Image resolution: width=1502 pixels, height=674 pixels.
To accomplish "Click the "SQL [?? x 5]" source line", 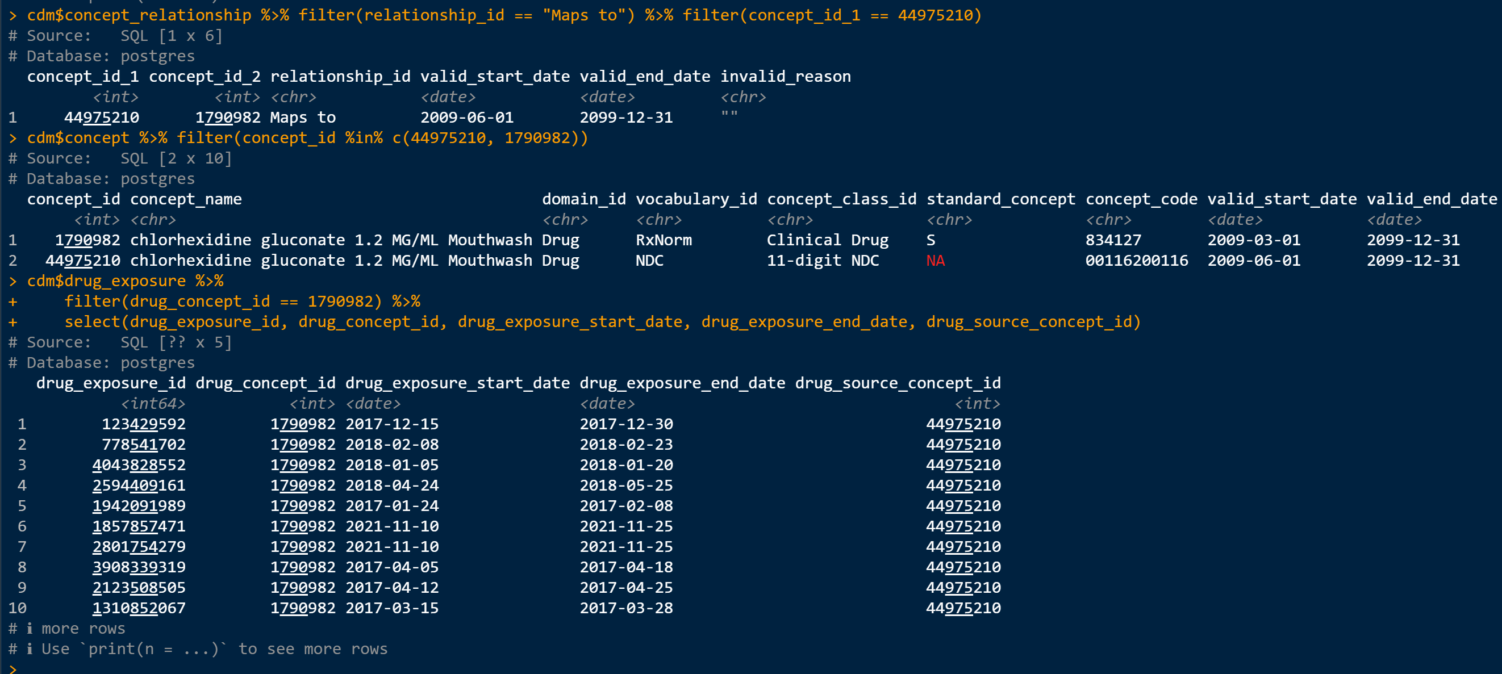I will [x=176, y=342].
